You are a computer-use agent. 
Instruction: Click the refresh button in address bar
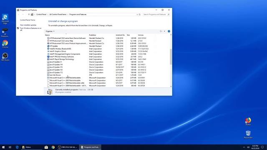[140, 15]
